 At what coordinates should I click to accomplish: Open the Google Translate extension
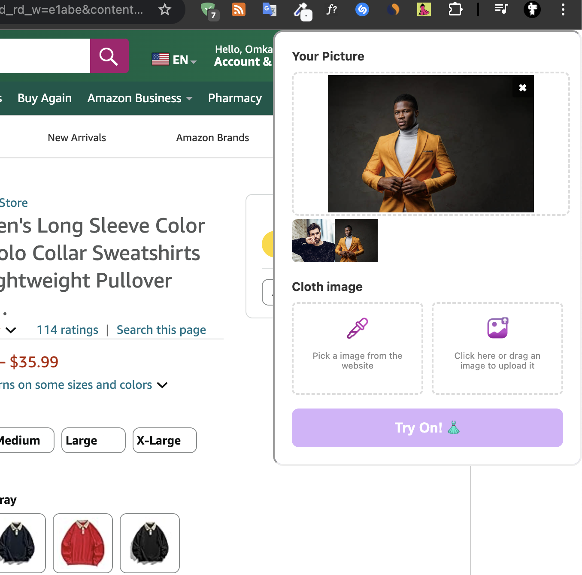click(269, 9)
